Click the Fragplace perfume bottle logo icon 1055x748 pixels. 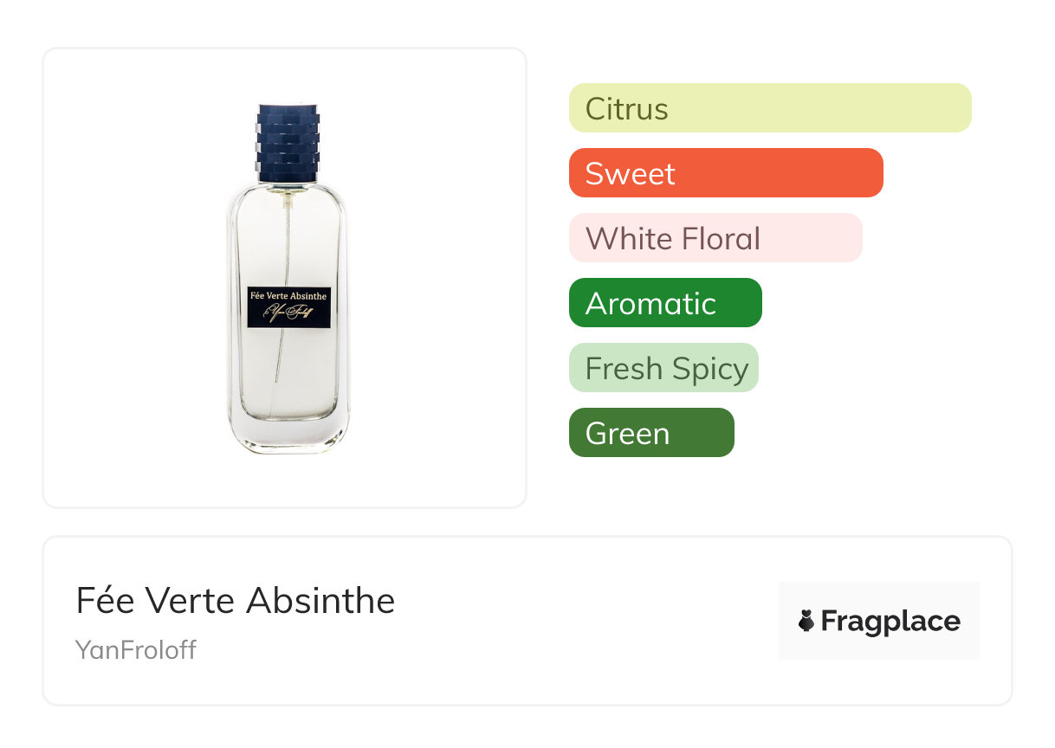[806, 621]
